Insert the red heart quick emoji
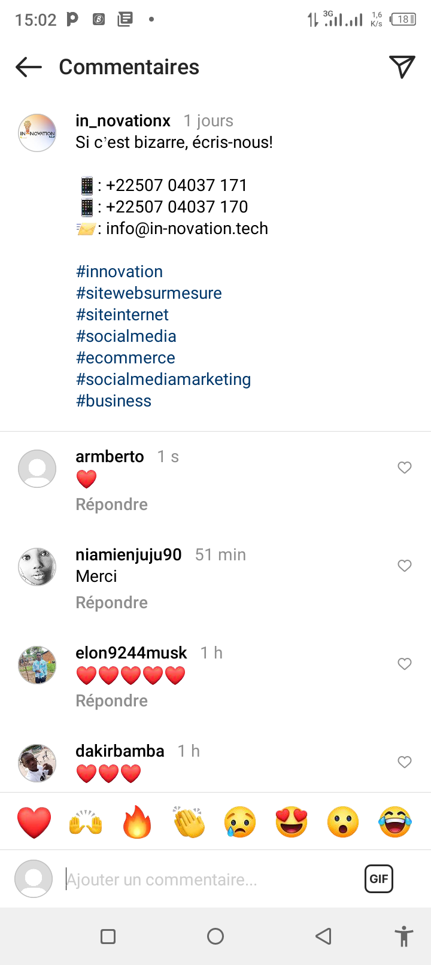Screen dimensions: 431x965 click(34, 822)
